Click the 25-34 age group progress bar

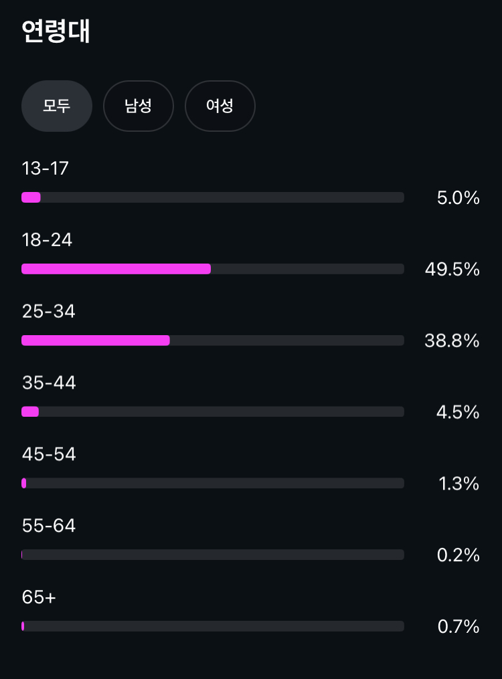213,341
